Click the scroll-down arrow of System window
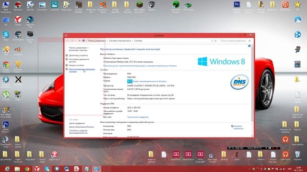The width and height of the screenshot is (307, 172). click(252, 136)
